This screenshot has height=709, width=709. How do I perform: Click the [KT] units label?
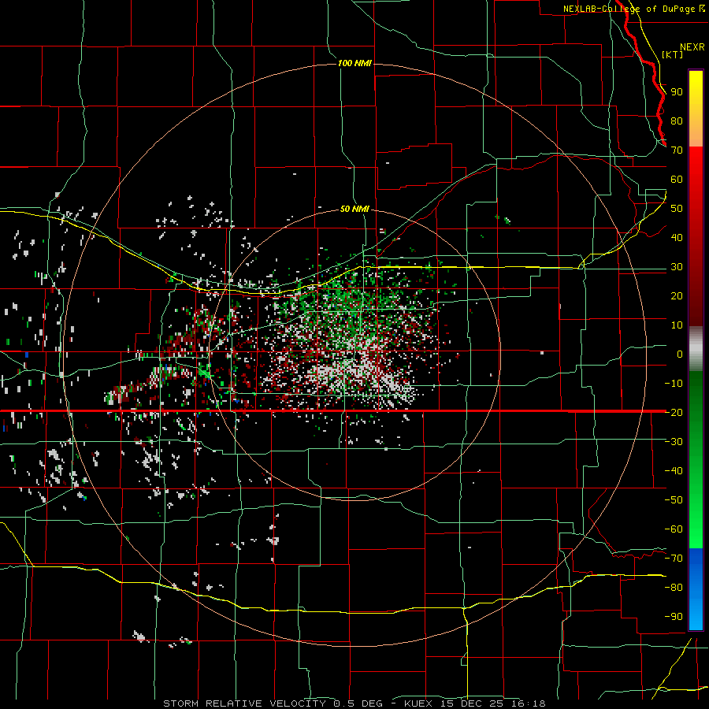click(x=673, y=54)
